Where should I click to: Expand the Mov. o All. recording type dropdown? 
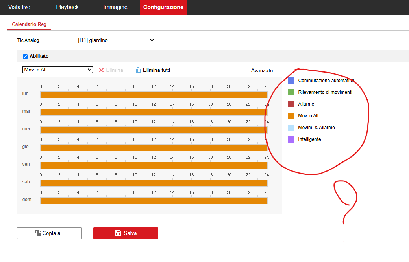57,70
